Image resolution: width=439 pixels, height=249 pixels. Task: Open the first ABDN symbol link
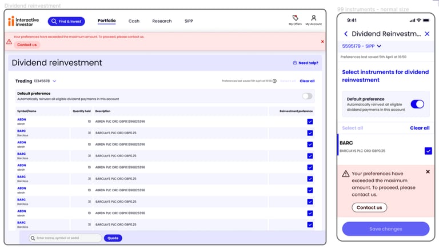coord(22,119)
